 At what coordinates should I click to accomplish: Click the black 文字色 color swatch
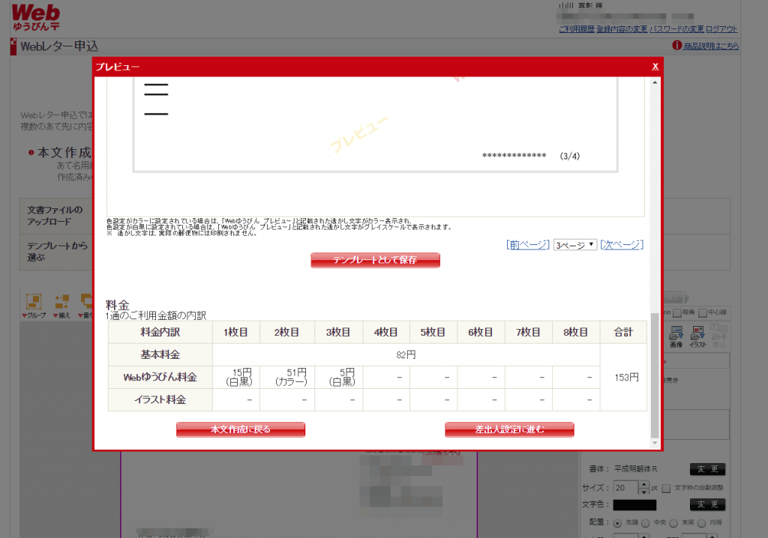(x=634, y=505)
